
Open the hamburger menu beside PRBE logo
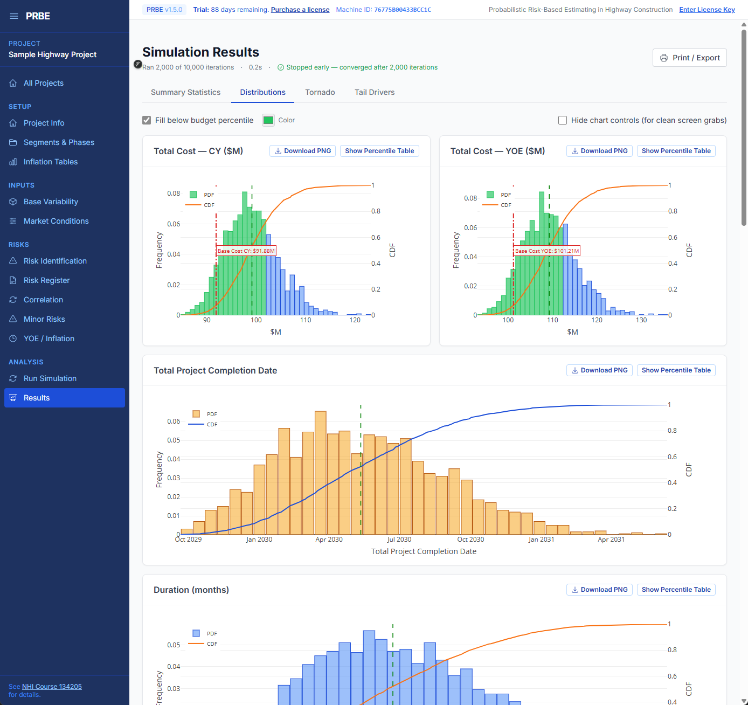(14, 16)
